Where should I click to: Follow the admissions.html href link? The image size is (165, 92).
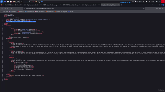26,32
